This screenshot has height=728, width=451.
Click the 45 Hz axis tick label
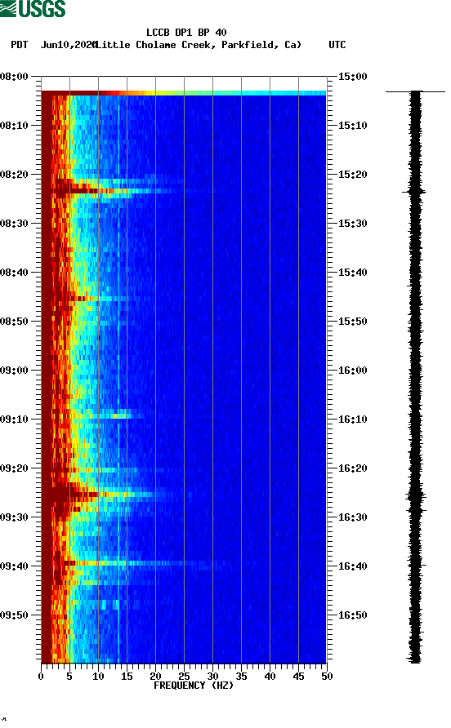point(298,677)
